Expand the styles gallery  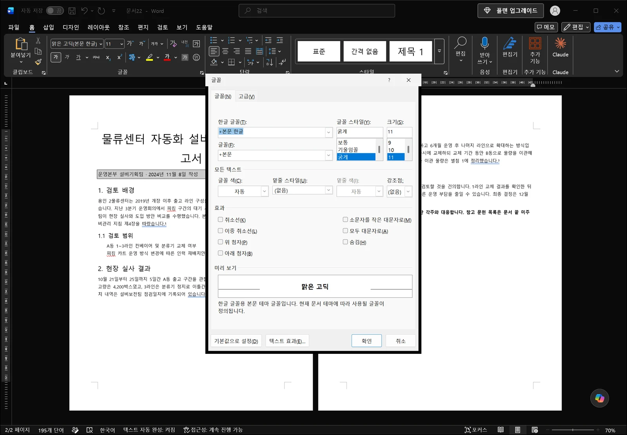pos(439,51)
